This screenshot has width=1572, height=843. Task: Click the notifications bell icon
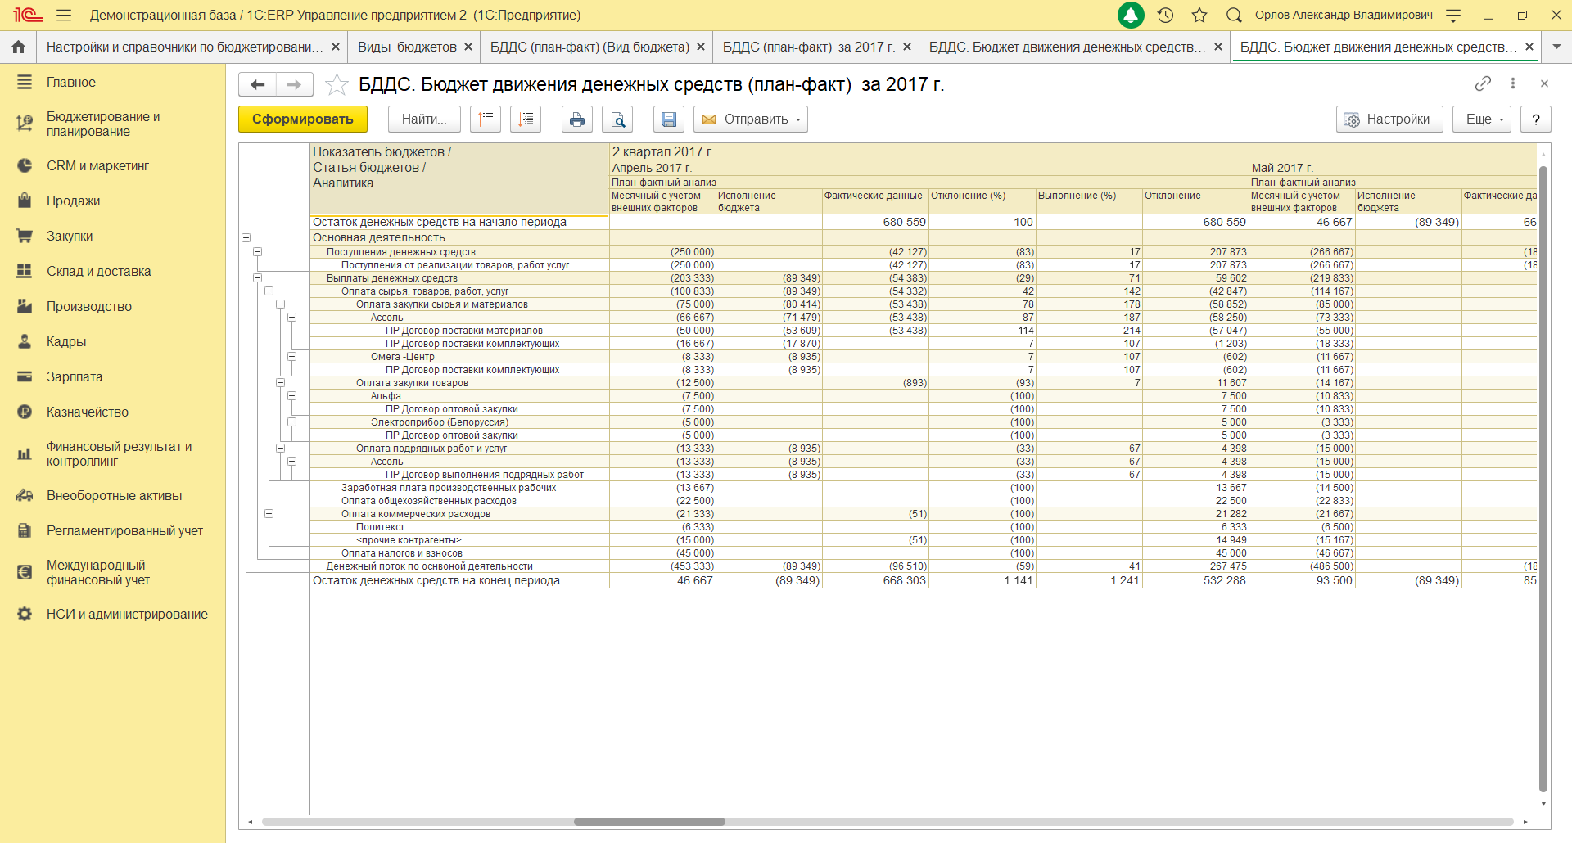pyautogui.click(x=1131, y=15)
